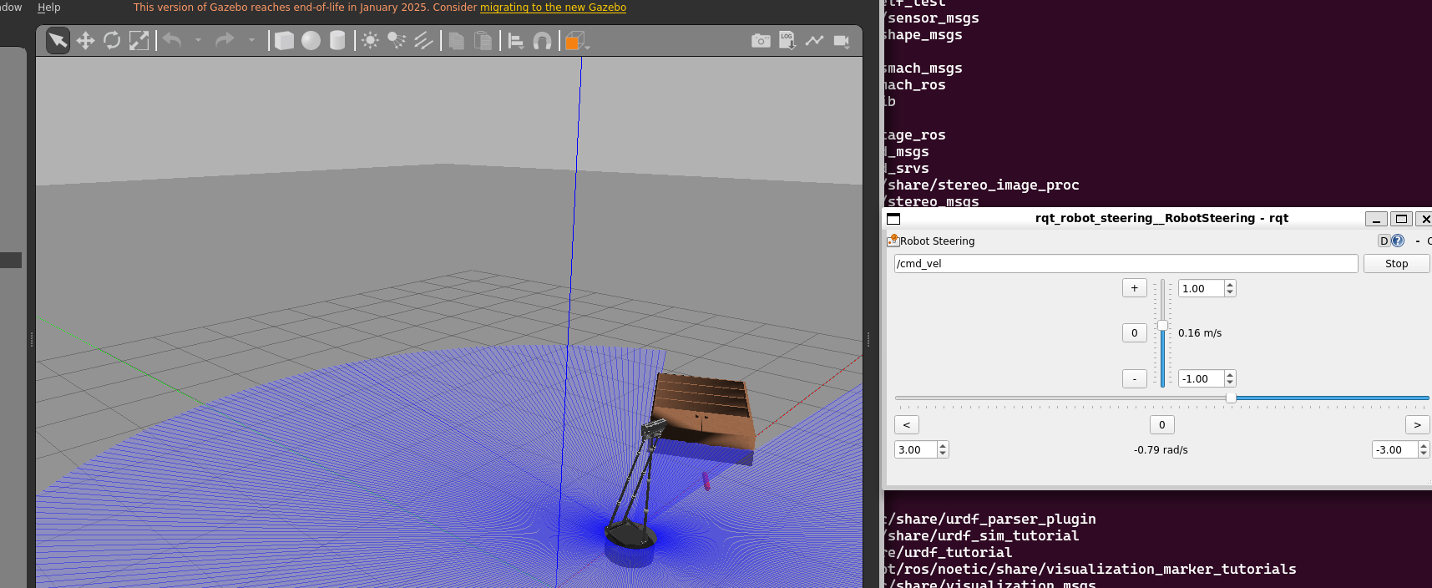This screenshot has height=588, width=1432.
Task: Redo action in Gazebo toolbar
Action: click(225, 40)
